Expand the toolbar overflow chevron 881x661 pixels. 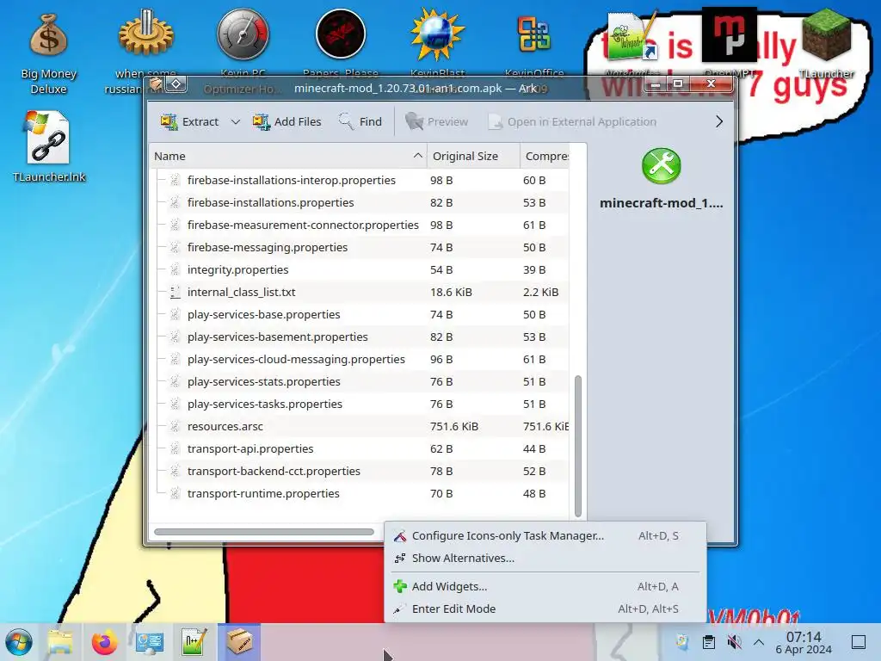[x=719, y=121]
